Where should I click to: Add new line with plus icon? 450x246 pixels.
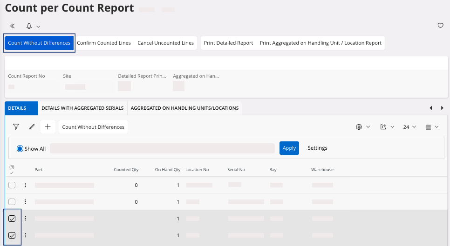click(48, 127)
